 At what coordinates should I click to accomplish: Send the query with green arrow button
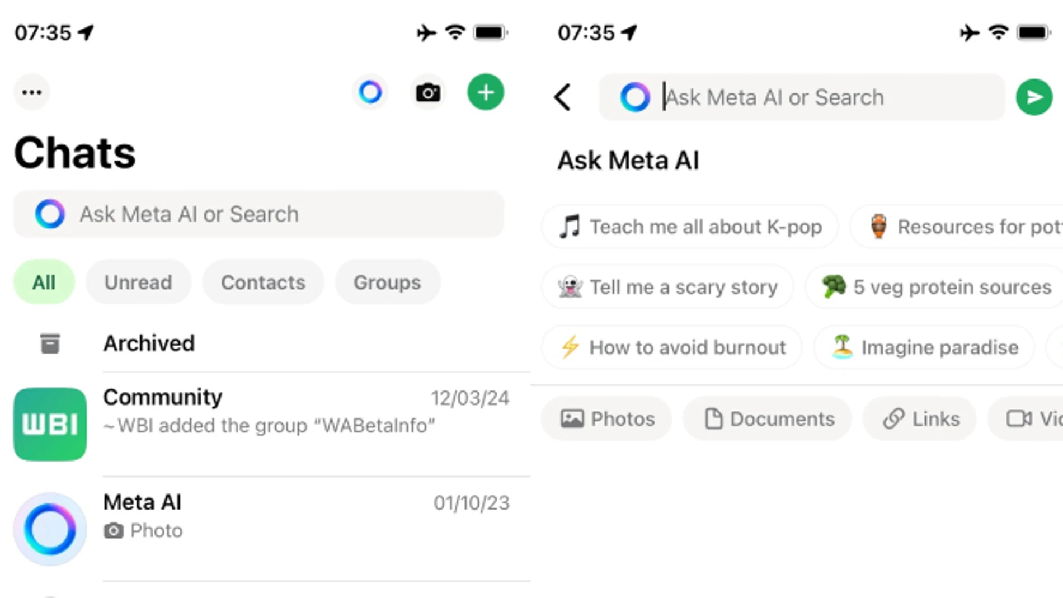[1034, 97]
